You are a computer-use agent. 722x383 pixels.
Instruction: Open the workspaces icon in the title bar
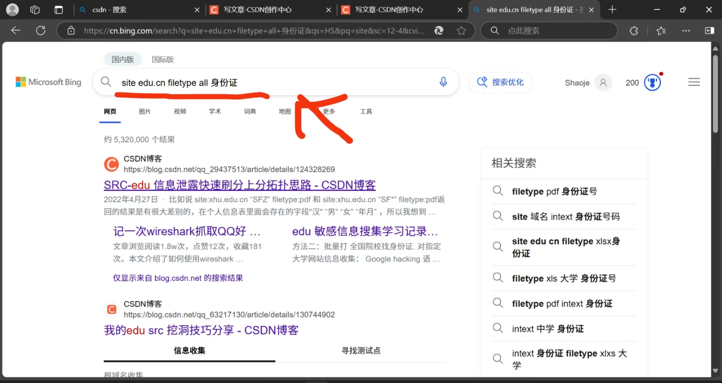35,10
